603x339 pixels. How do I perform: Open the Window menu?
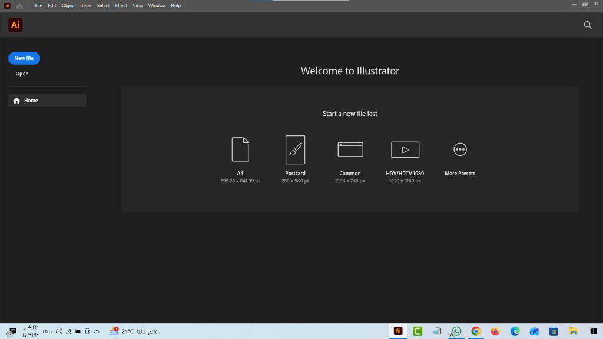point(157,6)
